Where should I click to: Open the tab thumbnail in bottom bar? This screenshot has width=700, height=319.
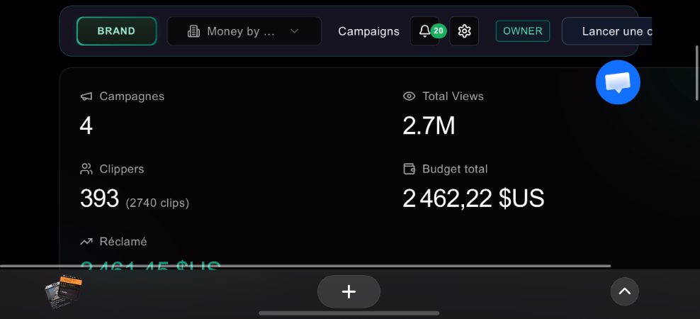tap(64, 291)
